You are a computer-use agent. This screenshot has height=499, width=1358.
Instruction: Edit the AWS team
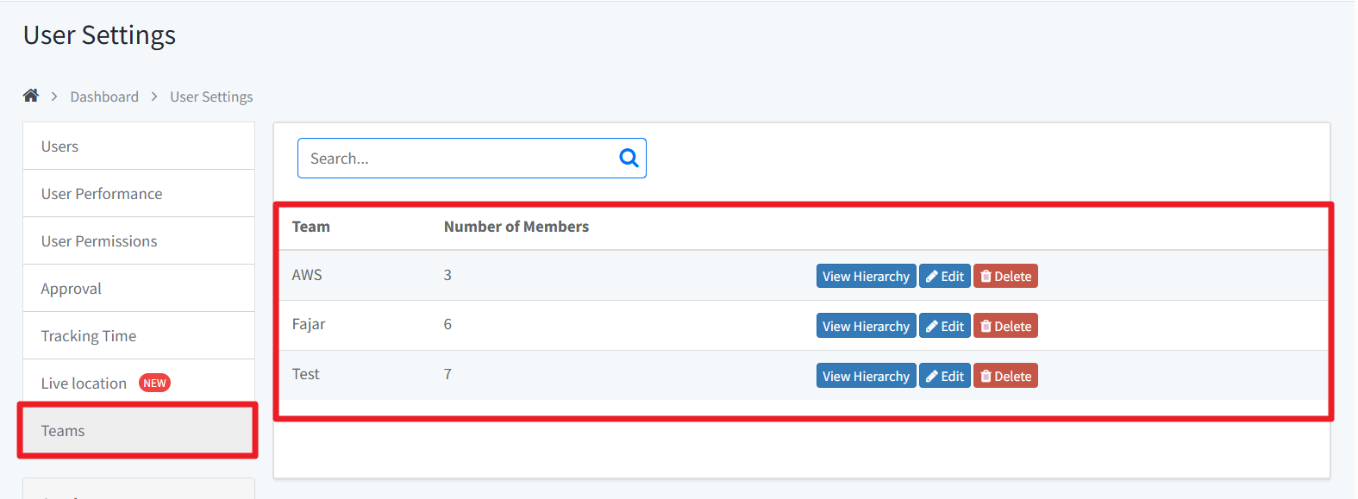coord(945,276)
